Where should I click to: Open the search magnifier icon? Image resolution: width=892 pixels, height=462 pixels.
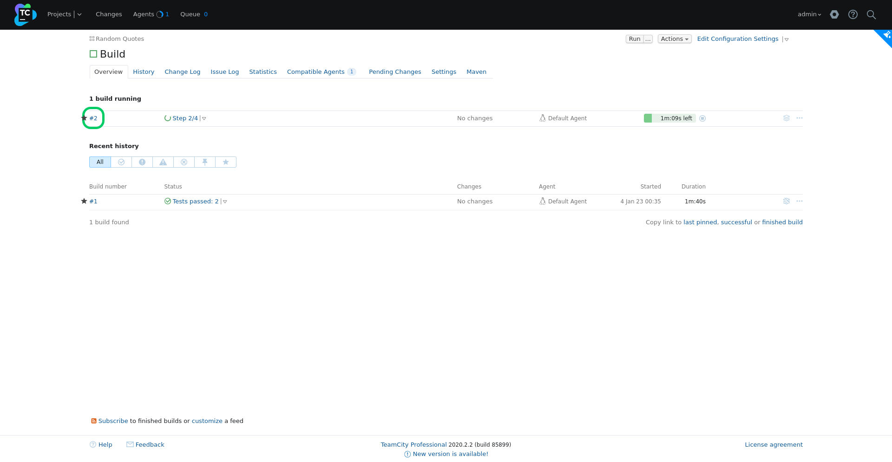(x=872, y=14)
